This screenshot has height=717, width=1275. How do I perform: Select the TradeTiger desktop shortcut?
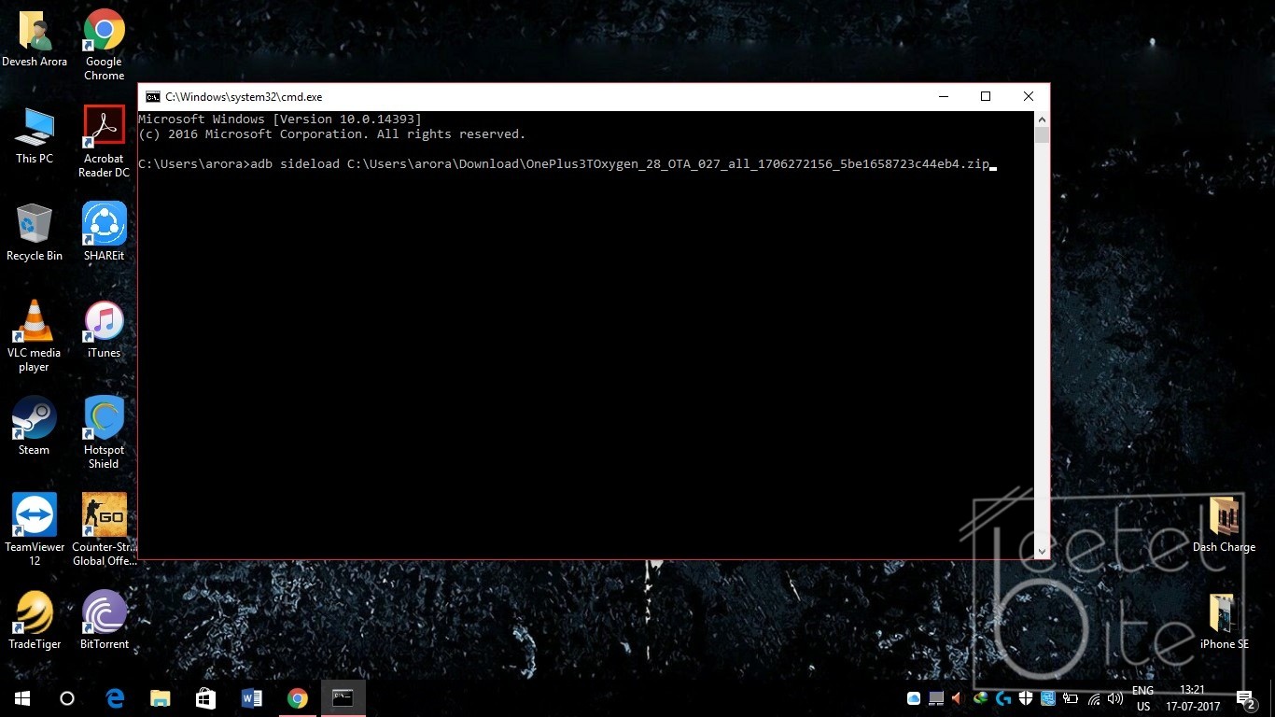click(35, 613)
